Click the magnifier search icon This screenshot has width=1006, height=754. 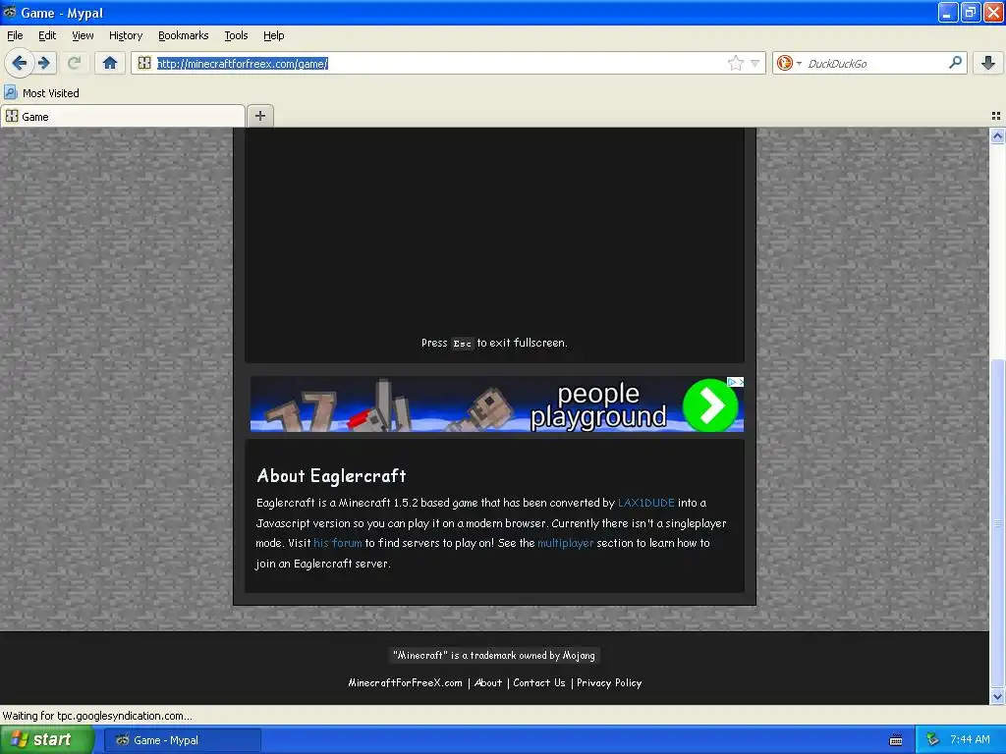(955, 63)
